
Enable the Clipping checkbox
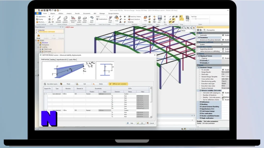point(223,58)
